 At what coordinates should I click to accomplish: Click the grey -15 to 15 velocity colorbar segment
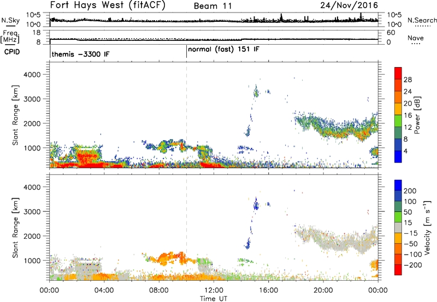click(x=398, y=227)
